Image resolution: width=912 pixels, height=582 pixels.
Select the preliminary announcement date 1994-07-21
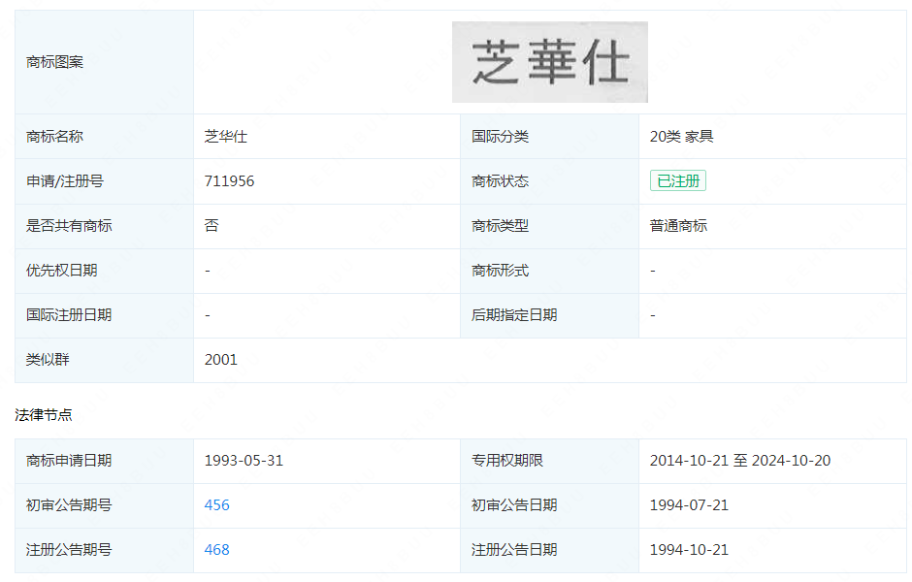click(689, 504)
